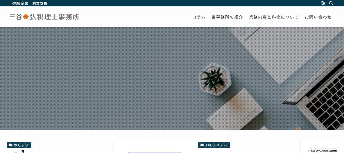The width and height of the screenshot is (344, 153).
Task: Open 当事務所の紹介 from the navigation
Action: click(227, 17)
